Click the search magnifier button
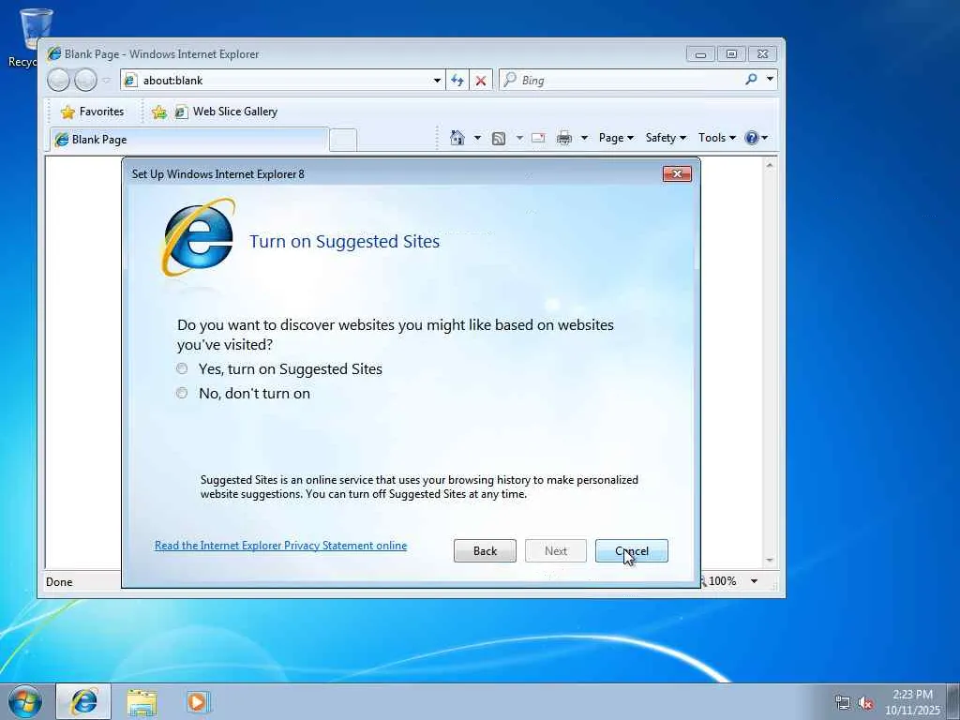This screenshot has width=960, height=720. tap(751, 79)
